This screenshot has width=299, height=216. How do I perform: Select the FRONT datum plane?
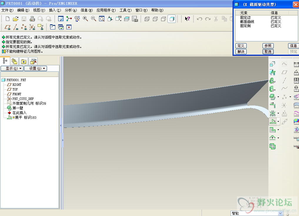click(17, 94)
